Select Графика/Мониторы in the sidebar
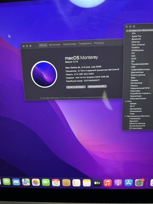 (140, 70)
